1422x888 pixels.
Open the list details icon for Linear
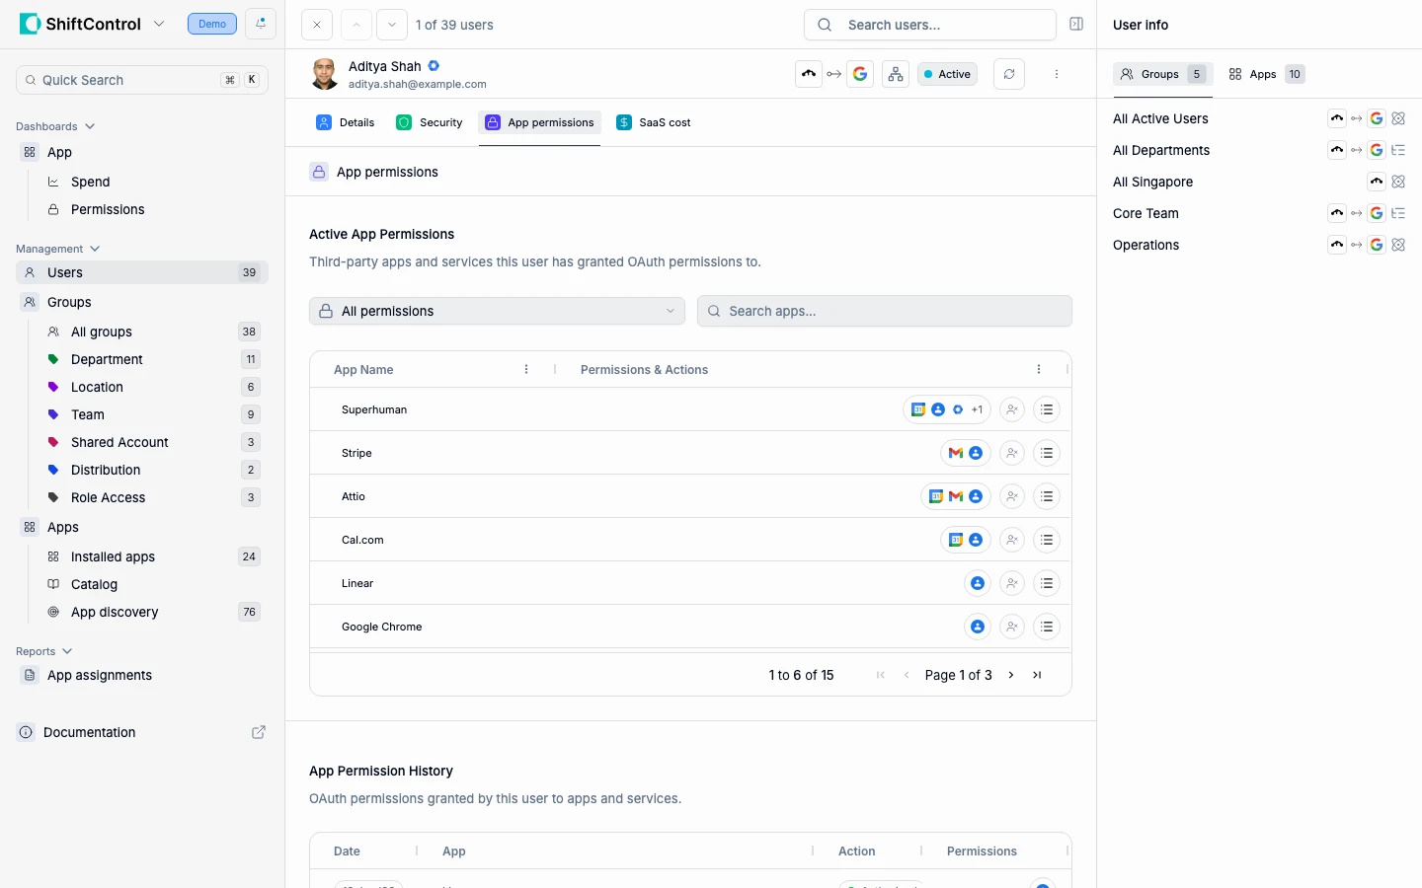click(1047, 583)
